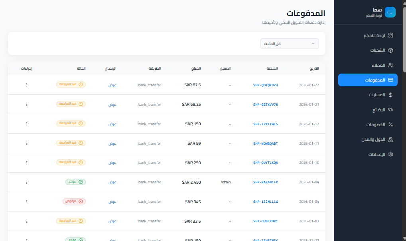View receipt (عرض) for SHP-IZXITWLS
This screenshot has width=406, height=241.
tap(112, 124)
